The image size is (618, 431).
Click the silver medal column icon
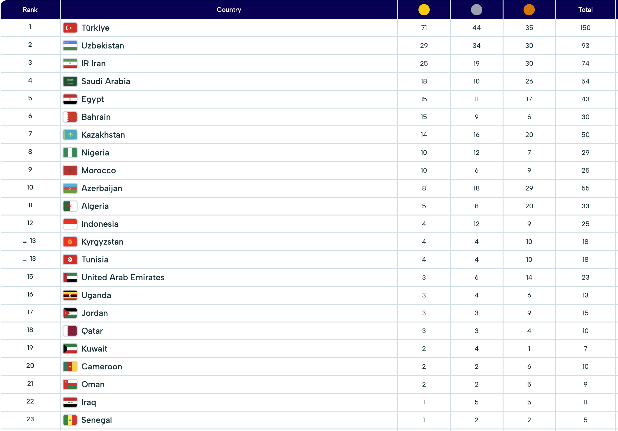(x=476, y=10)
